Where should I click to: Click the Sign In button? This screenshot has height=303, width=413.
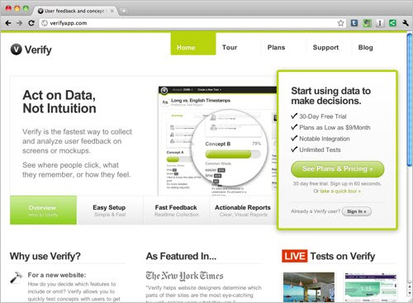coord(357,211)
